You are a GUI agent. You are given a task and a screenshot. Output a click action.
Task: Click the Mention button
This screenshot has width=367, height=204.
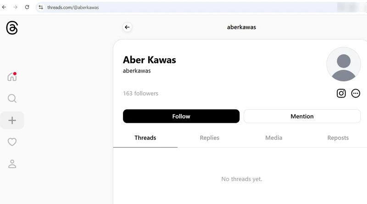302,116
